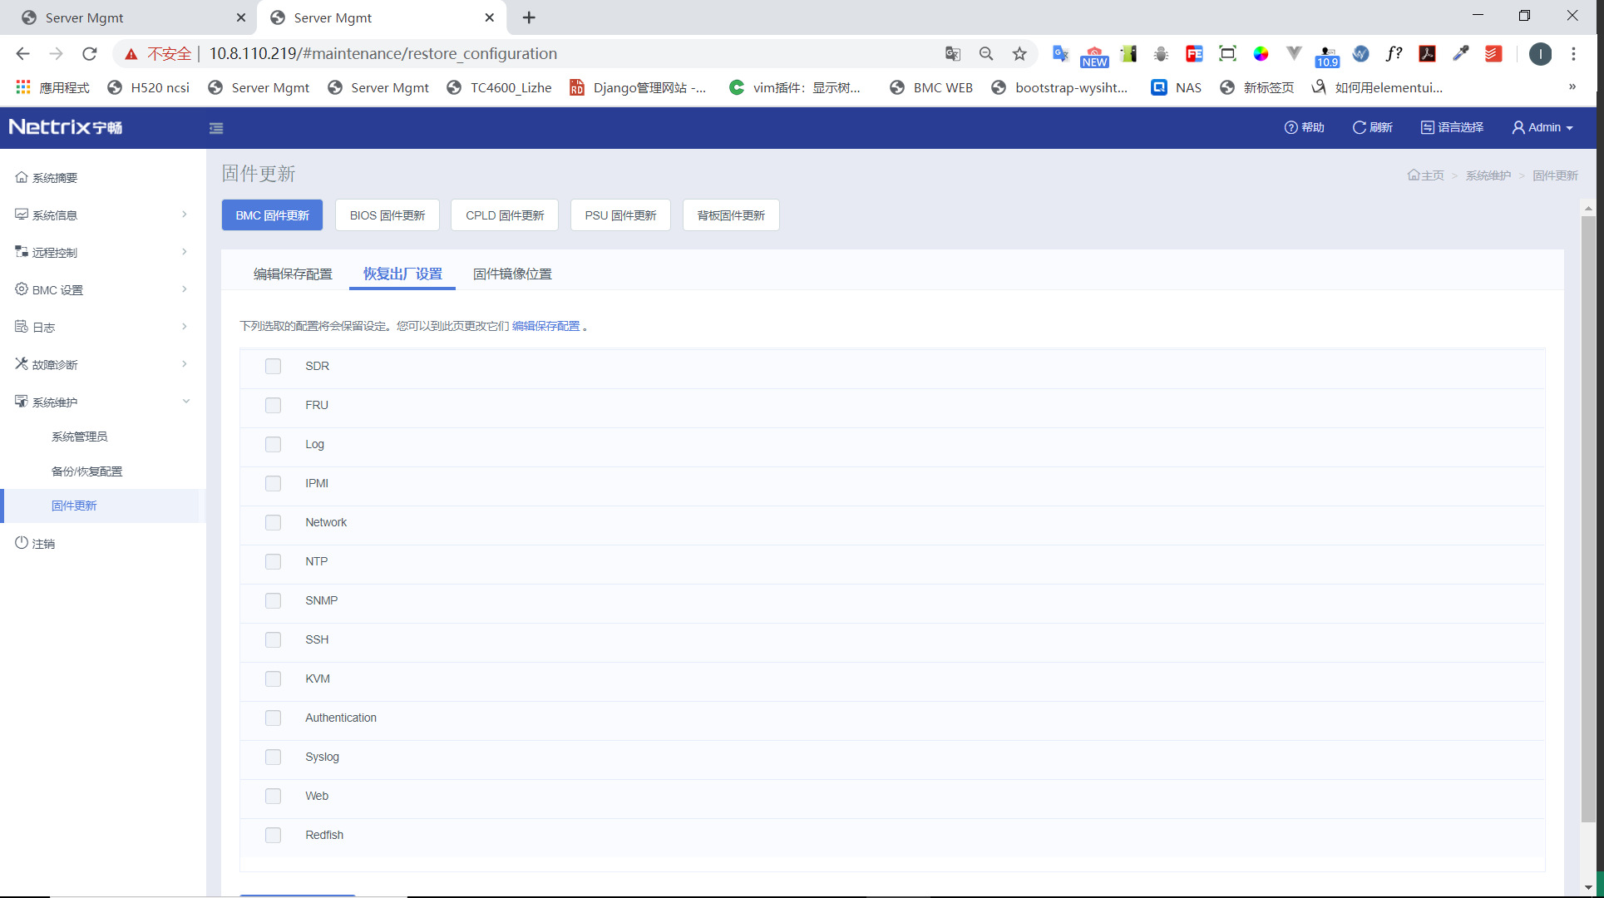Screen dimensions: 1604x898
Task: Switch to the 编辑保存配置 tab
Action: click(293, 274)
